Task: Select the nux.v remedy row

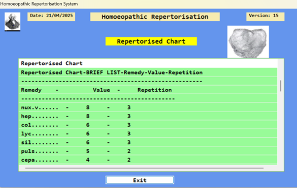Action: [148, 107]
